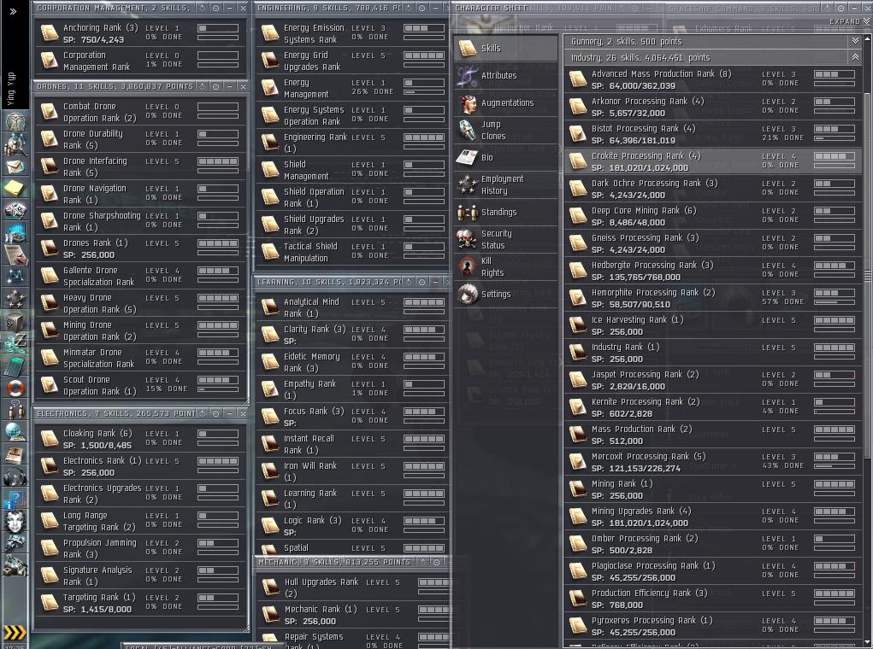This screenshot has width=873, height=649.
Task: Expand the sidebar with top double-arrow
Action: pos(14,11)
